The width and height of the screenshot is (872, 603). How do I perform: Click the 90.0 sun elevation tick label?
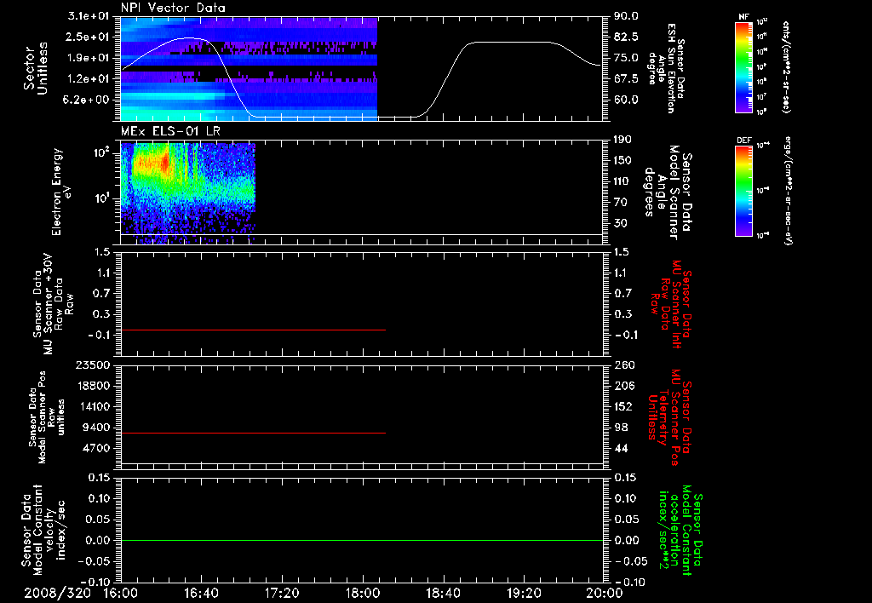pos(626,16)
